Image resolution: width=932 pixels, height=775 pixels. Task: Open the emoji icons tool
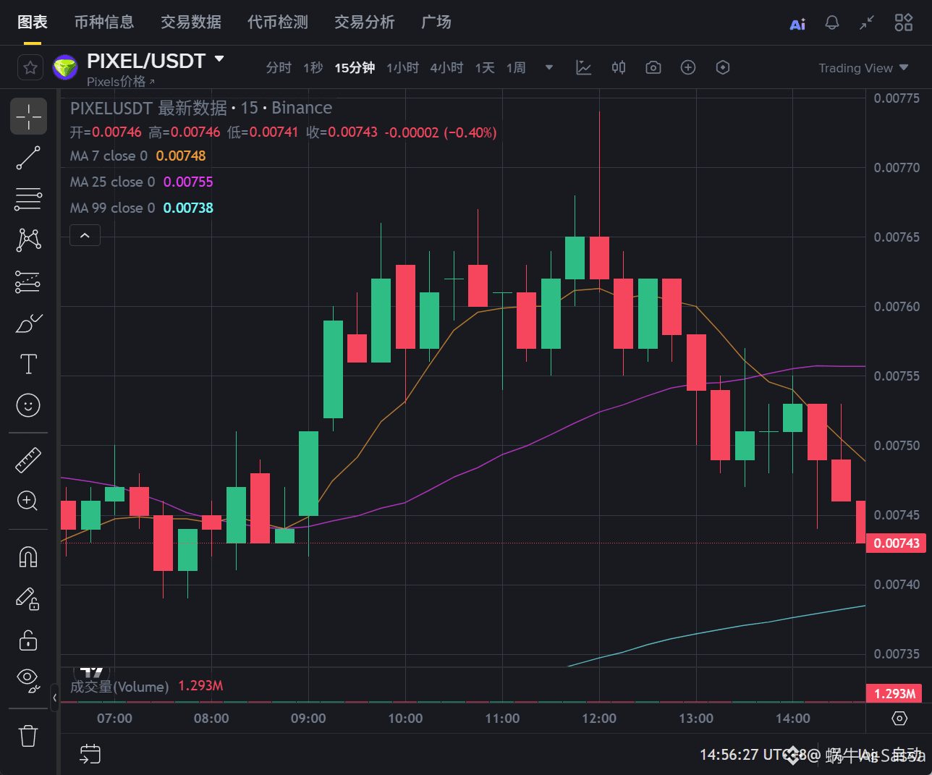tap(28, 405)
